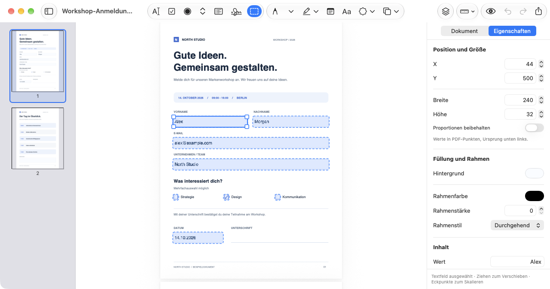Screen dimensions: 550x289
Task: Click the stepper beside the X value
Action: click(x=541, y=64)
